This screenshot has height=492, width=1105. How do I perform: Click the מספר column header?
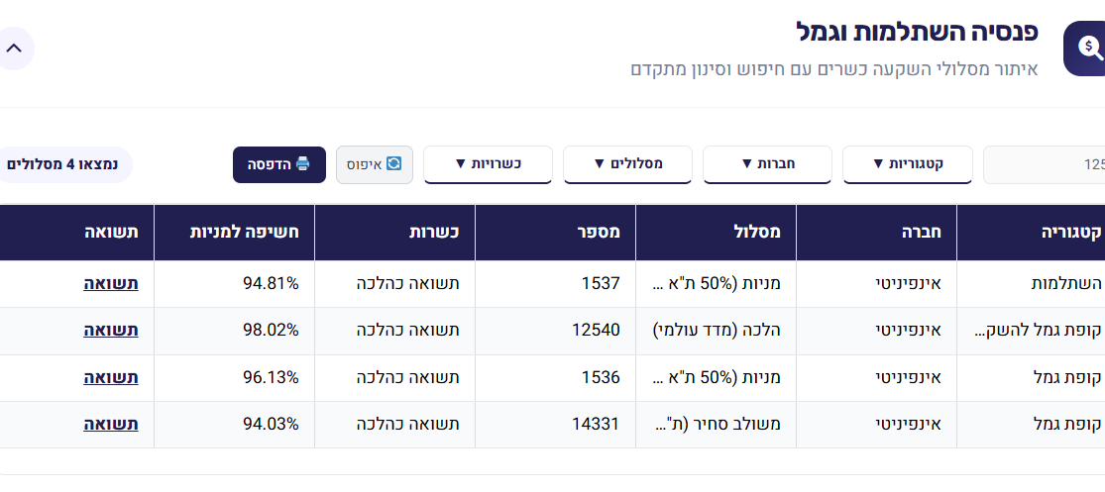(x=599, y=233)
